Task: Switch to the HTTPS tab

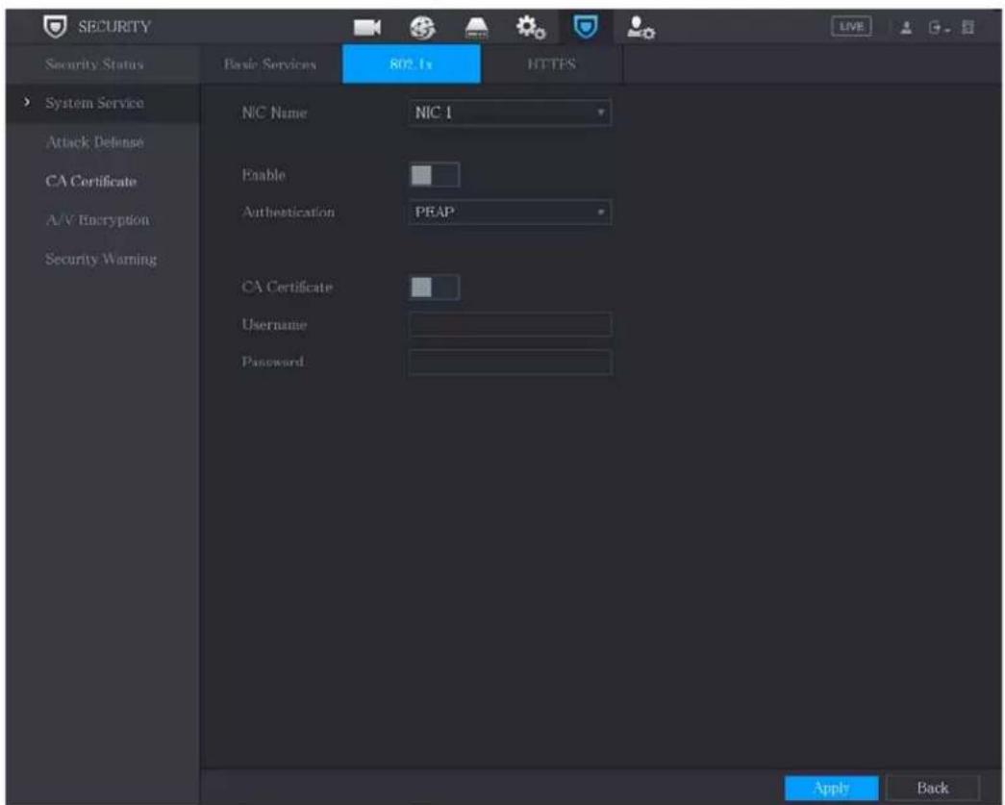Action: click(x=551, y=64)
